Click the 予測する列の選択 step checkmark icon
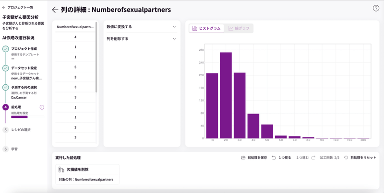The width and height of the screenshot is (384, 193). click(6, 88)
